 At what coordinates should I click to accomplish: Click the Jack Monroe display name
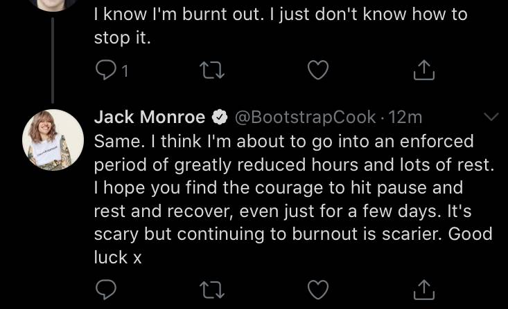click(x=150, y=117)
